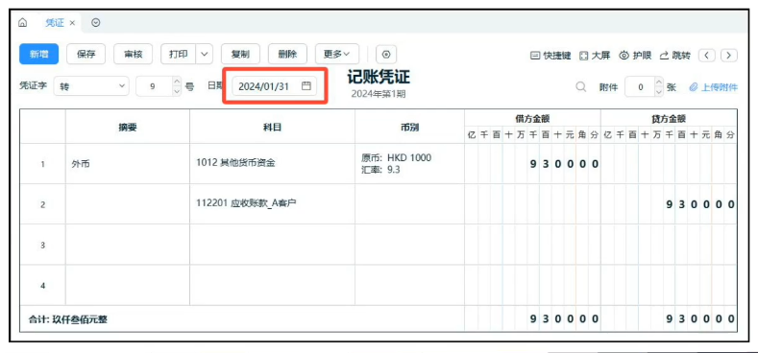Click the 摘要 cell containing 外币
758x353 pixels.
click(x=128, y=164)
